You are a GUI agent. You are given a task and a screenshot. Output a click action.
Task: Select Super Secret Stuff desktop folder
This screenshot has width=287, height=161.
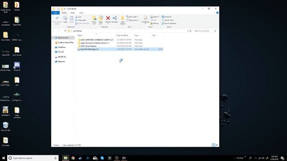point(5,7)
